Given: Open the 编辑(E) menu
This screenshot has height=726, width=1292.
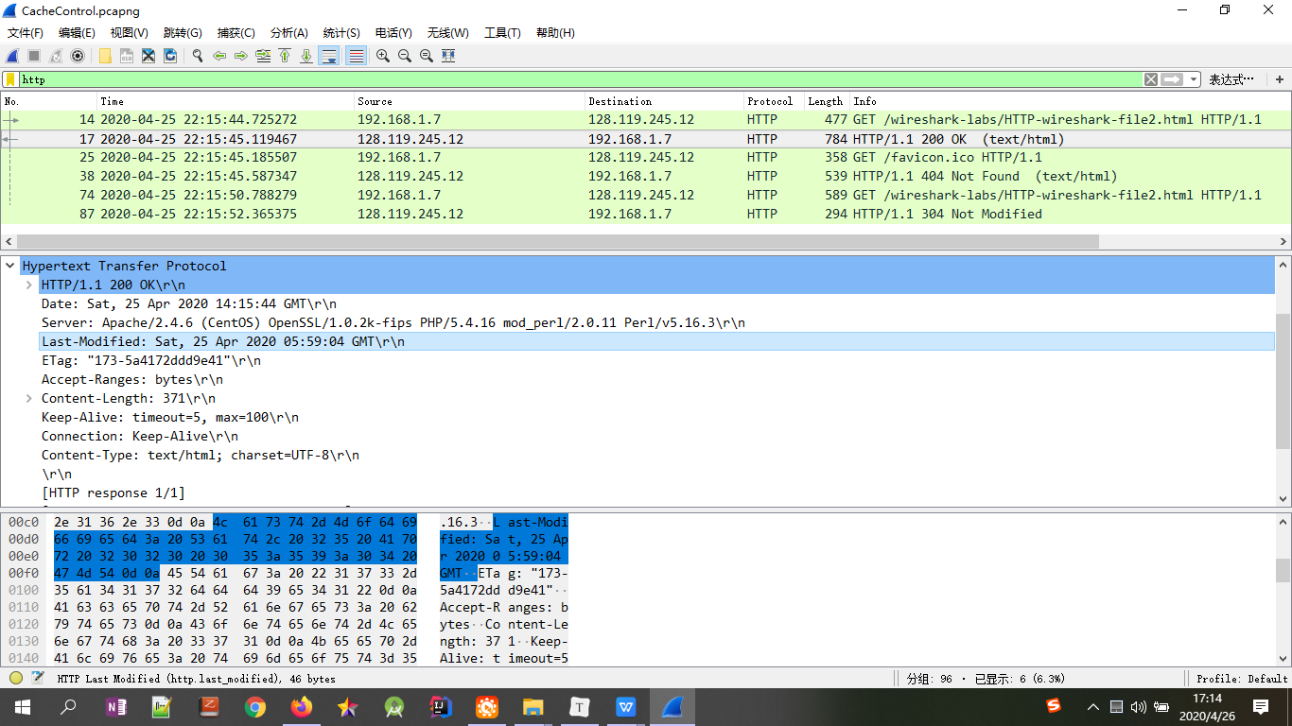Looking at the screenshot, I should coord(77,32).
